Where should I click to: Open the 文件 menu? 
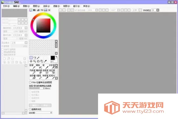click(x=6, y=6)
